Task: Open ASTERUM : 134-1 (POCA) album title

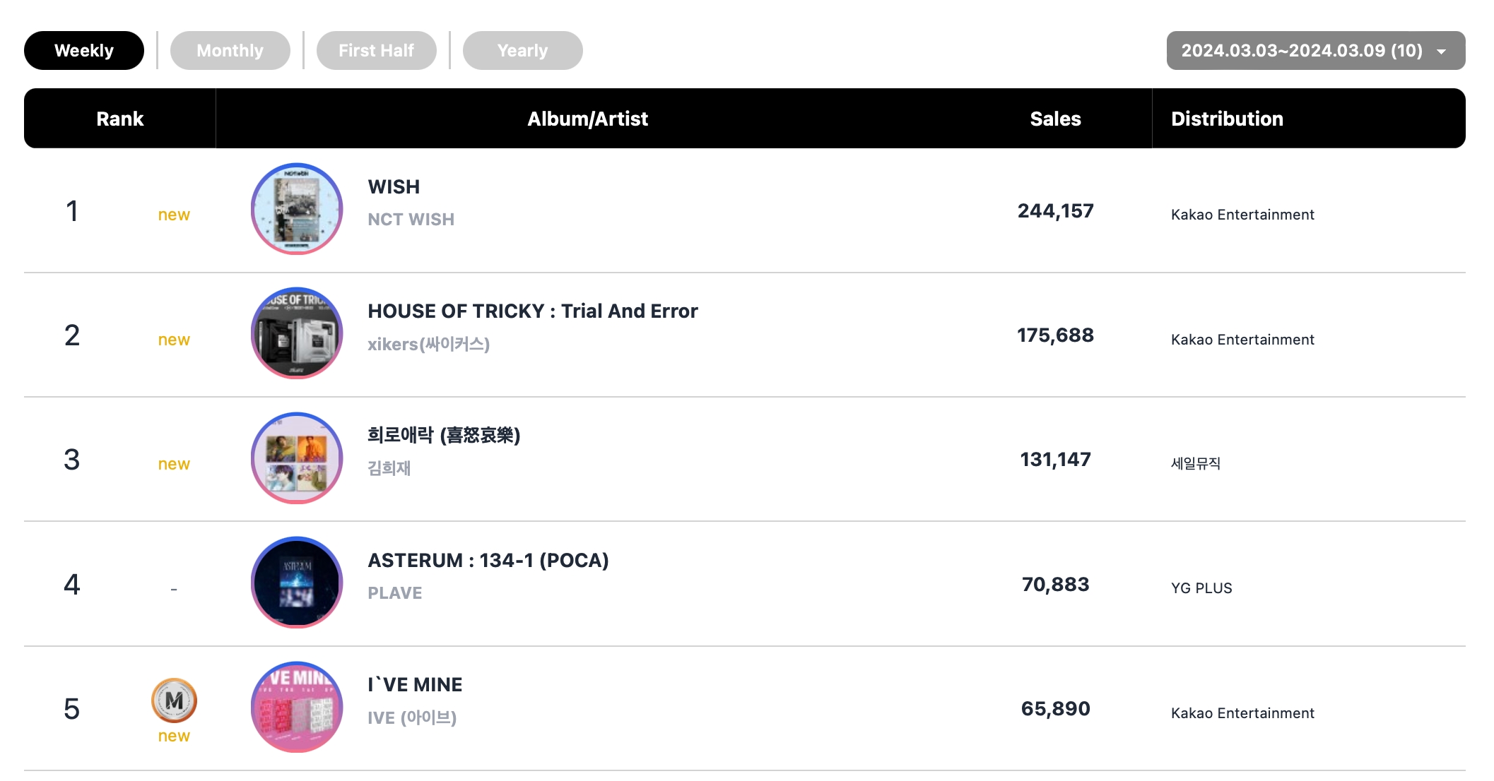Action: click(x=488, y=561)
